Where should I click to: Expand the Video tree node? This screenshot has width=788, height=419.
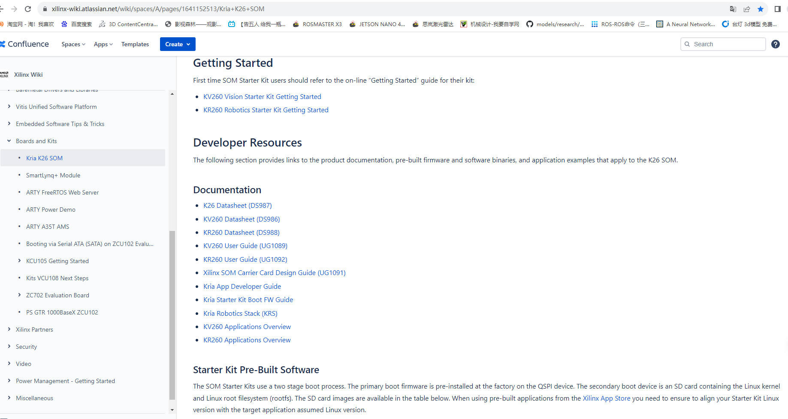9,364
